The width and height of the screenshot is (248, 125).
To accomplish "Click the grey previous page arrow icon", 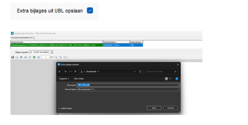I will tap(30, 57).
